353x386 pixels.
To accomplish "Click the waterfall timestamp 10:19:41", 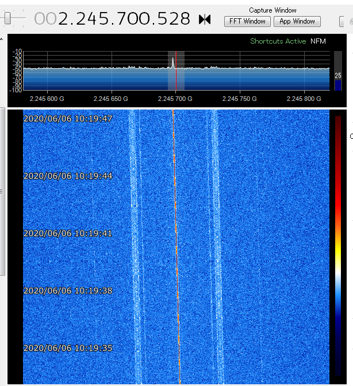I will pos(68,233).
